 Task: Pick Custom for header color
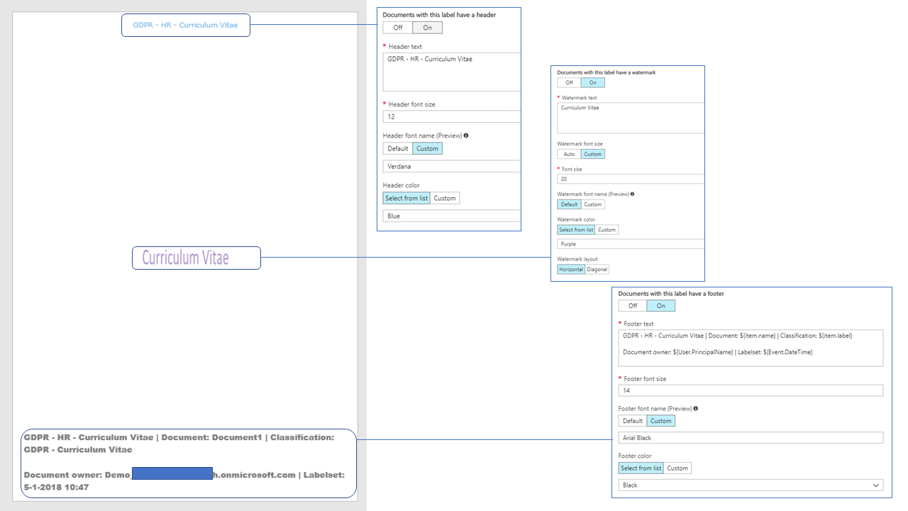click(x=445, y=198)
